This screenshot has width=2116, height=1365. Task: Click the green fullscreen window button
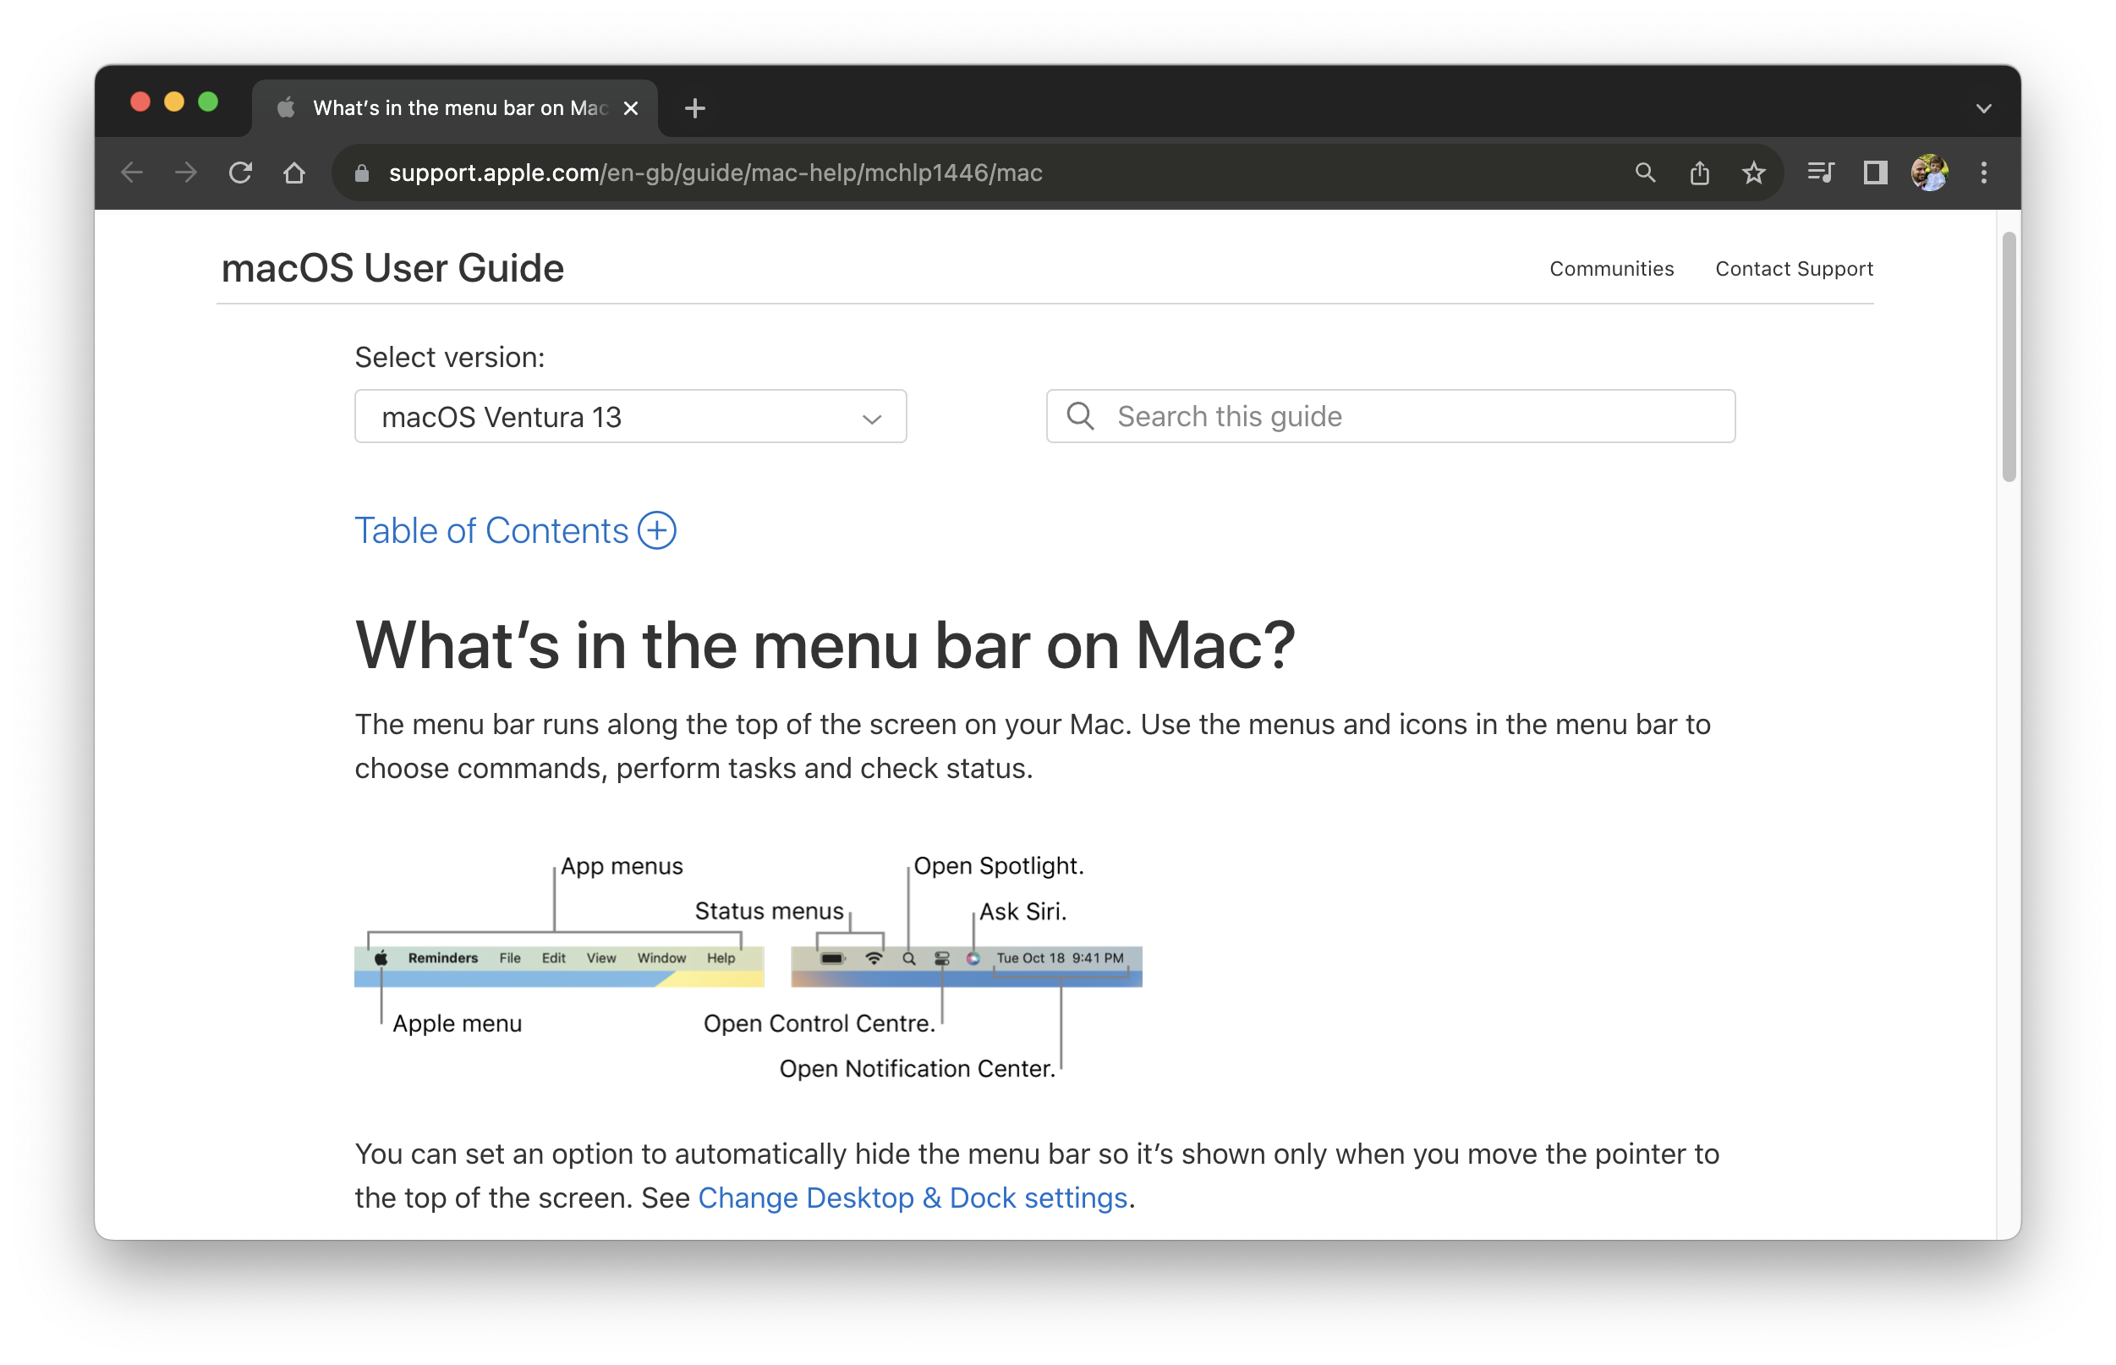[x=208, y=102]
